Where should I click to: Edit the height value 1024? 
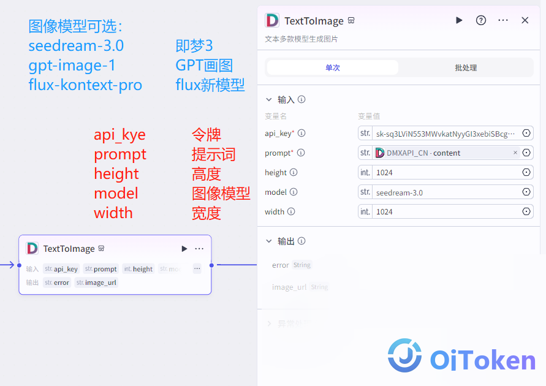click(x=446, y=172)
